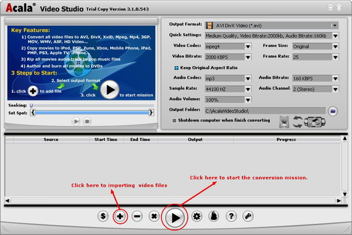This screenshot has width=352, height=235.
Task: Expand the Video Bitrate dropdown
Action: 248,57
